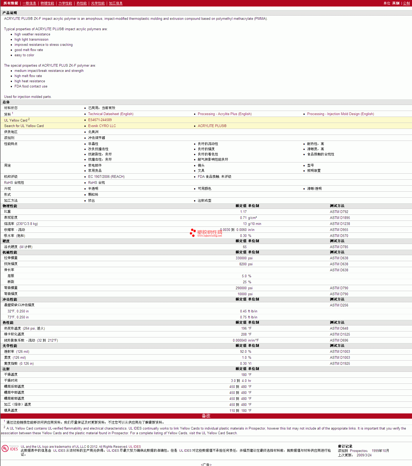The height and width of the screenshot is (466, 412).
Task: Click EC 1907/2006 (REACH) rating
Action: coord(106,177)
